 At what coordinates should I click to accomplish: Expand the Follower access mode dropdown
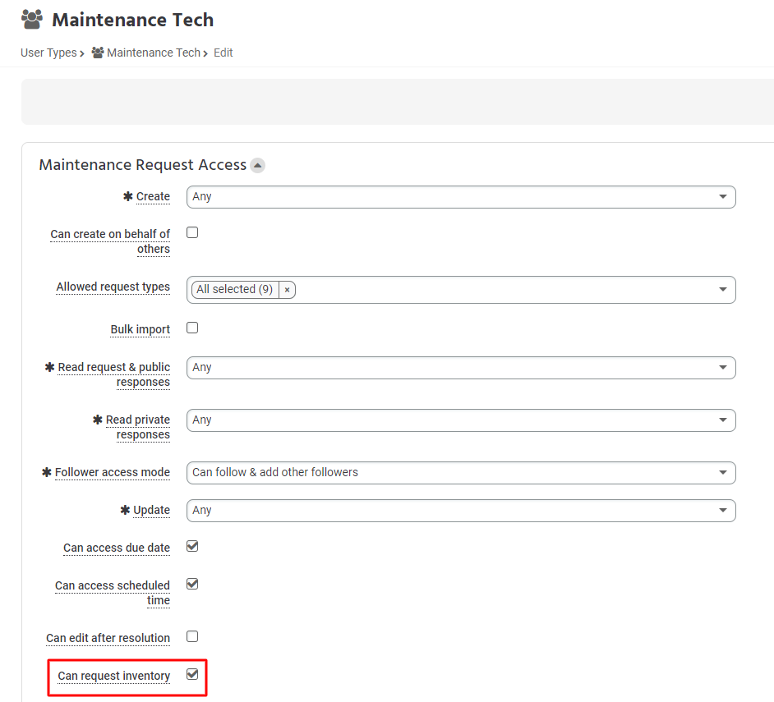coord(461,473)
